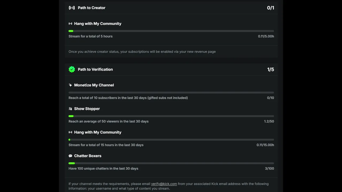This screenshot has height=192, width=342.
Task: Click the 5-hour streaming progress bar
Action: tap(171, 31)
